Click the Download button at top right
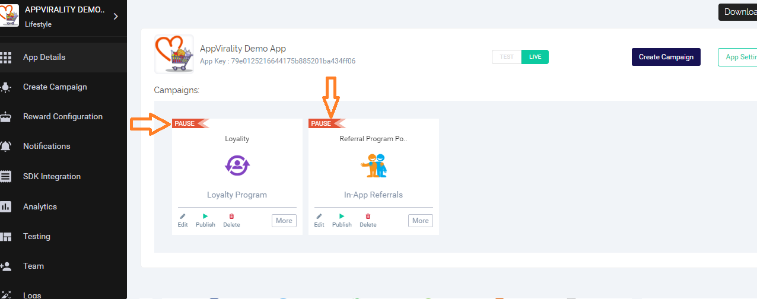The height and width of the screenshot is (299, 757). [737, 12]
